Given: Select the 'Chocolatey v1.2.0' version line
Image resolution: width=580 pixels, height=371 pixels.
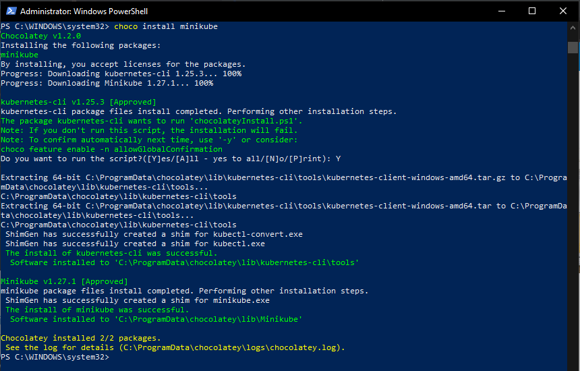Looking at the screenshot, I should [x=40, y=36].
